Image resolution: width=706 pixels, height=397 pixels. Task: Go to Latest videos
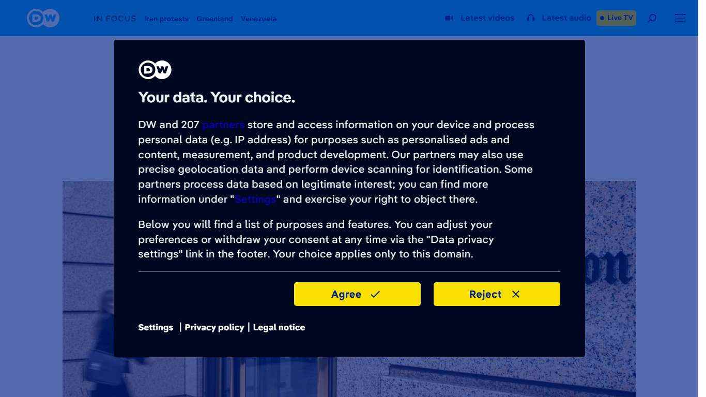coord(487,18)
